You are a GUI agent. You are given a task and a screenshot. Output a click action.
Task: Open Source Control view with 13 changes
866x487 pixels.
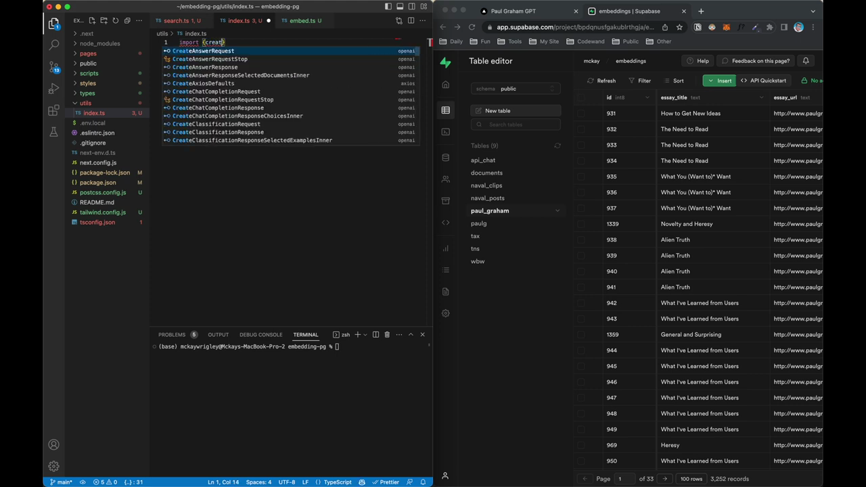[53, 67]
